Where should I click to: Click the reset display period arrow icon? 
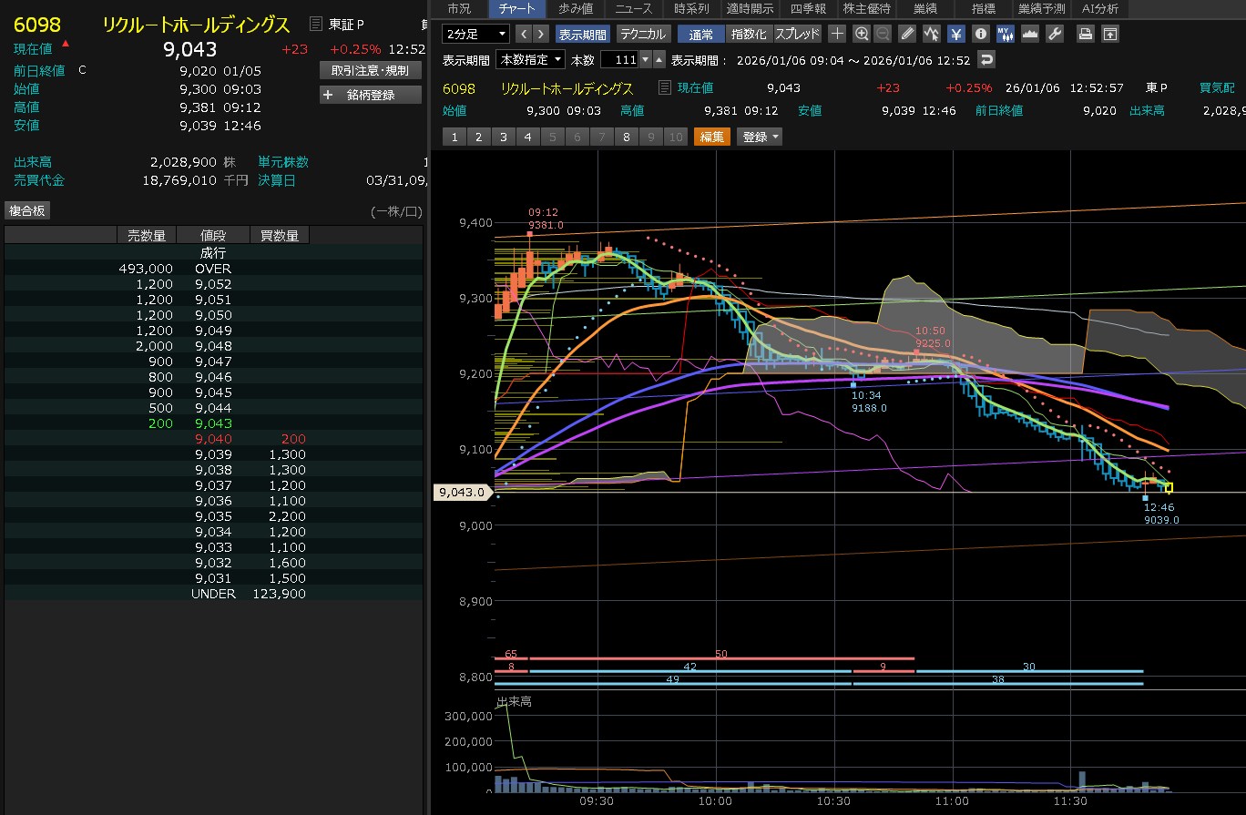point(986,59)
